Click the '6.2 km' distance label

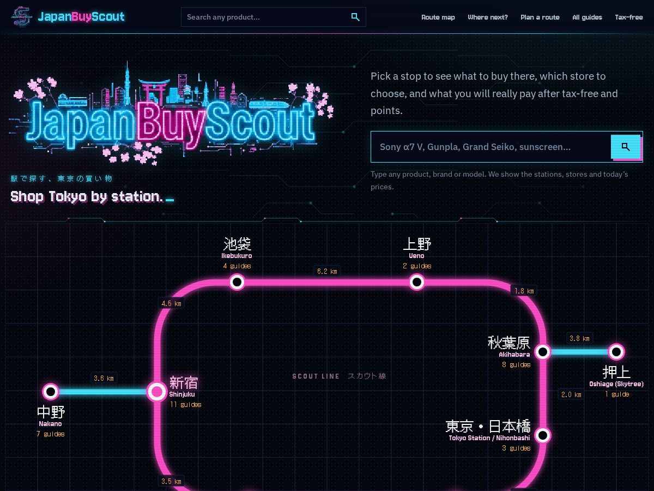[x=327, y=271]
